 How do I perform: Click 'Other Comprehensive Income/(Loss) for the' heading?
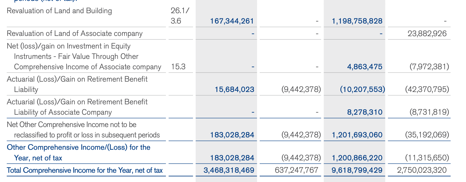coord(79,148)
